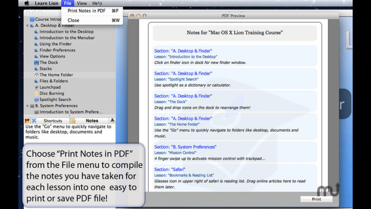The width and height of the screenshot is (371, 209).
Task: Open the Stacks lesson
Action: click(x=46, y=69)
